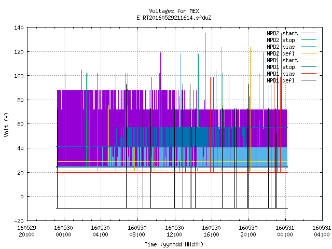
Task: Click the 'NPD1 stop' legend label
Action: [x=281, y=67]
